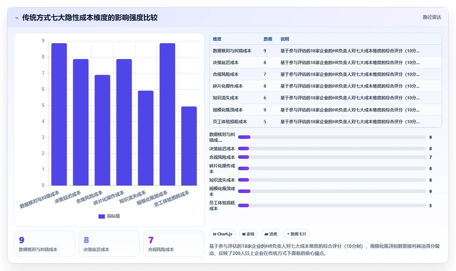Image resolution: width=456 pixels, height=271 pixels.
Task: Click the 数据核对与纠错成本 progress bar
Action: click(x=332, y=137)
